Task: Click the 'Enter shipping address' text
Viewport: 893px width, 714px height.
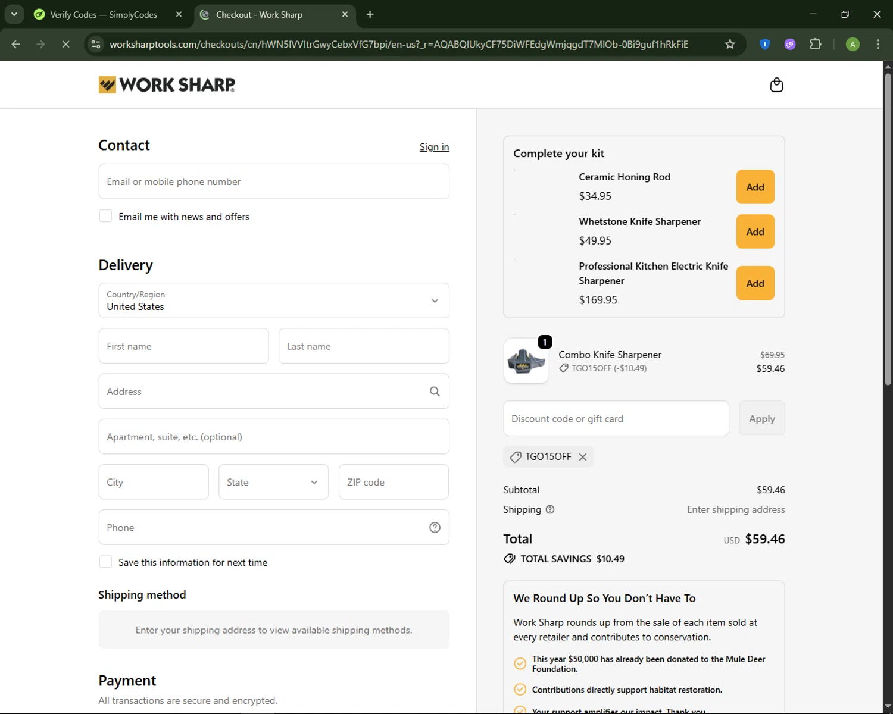Action: tap(736, 509)
